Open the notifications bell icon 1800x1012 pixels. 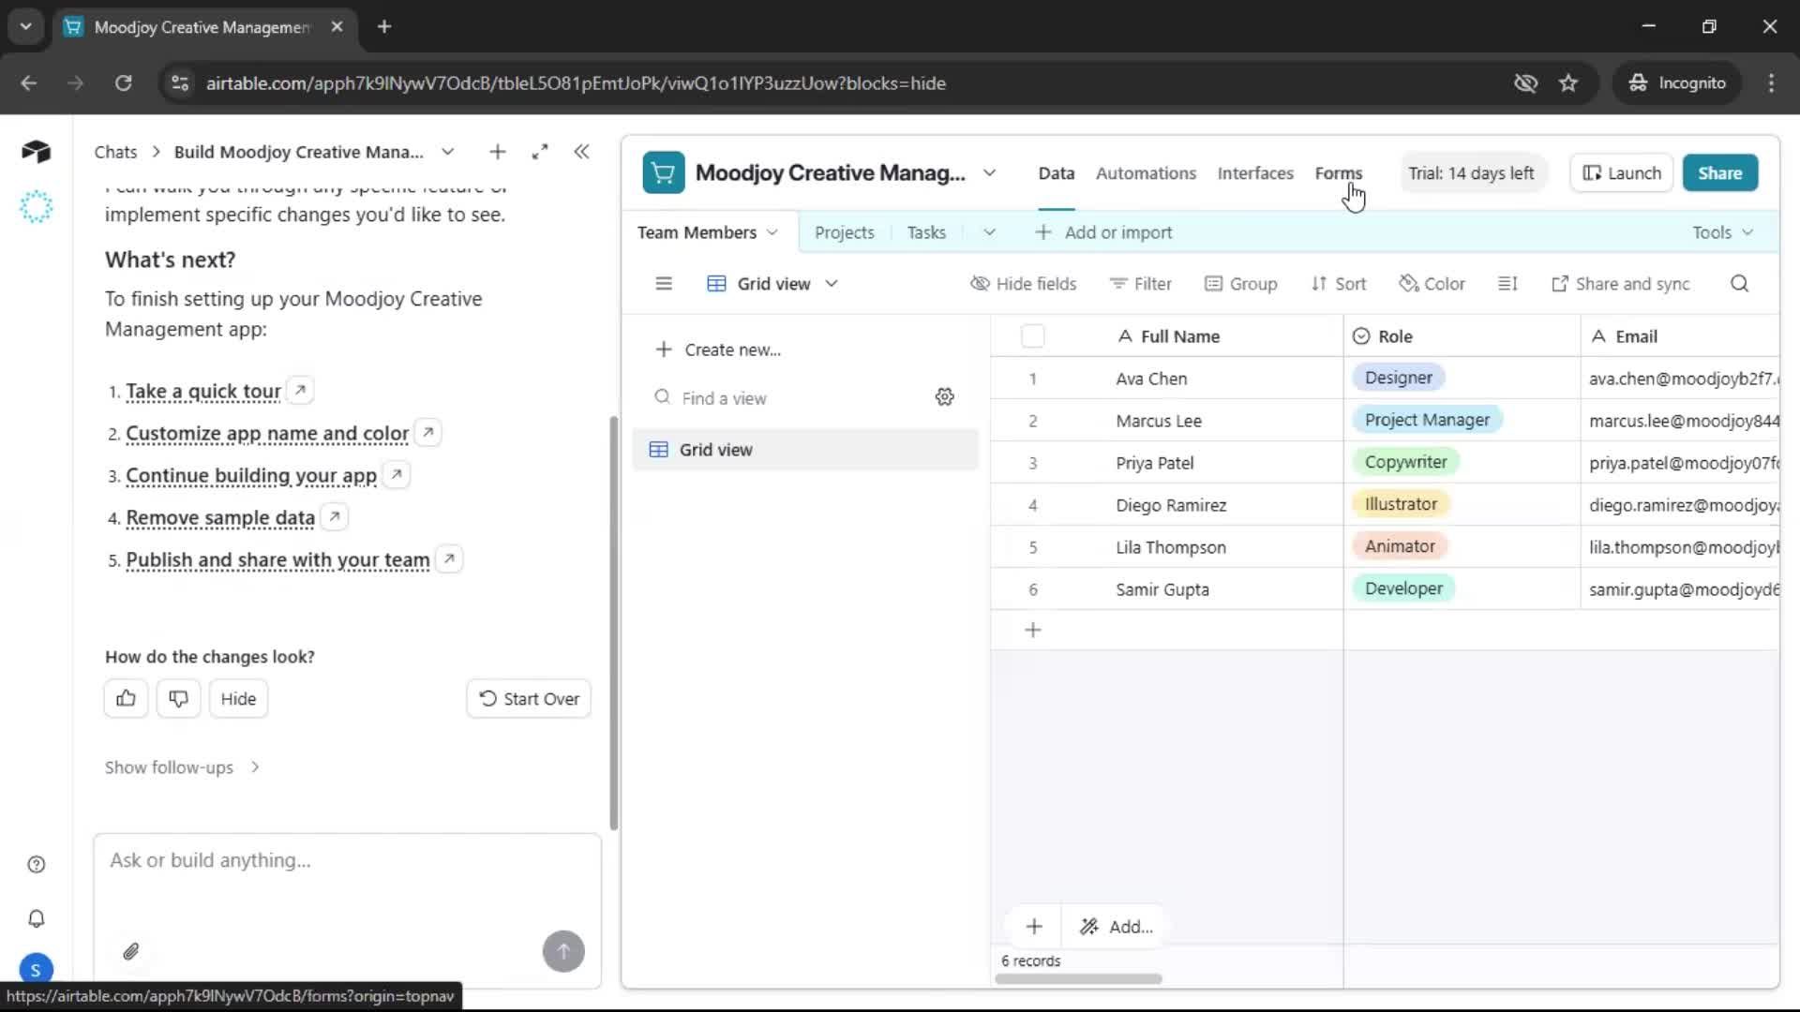coord(37,918)
